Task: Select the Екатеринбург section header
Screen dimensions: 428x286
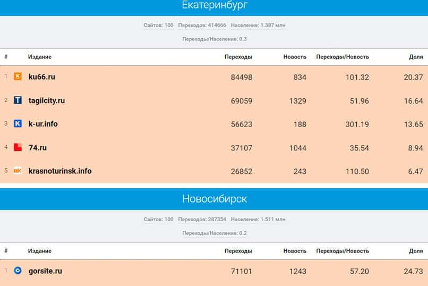Action: [x=214, y=5]
